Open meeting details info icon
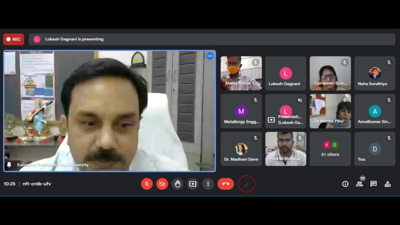 tap(345, 184)
